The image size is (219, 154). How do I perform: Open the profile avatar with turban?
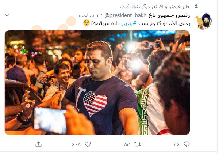[x=203, y=21]
